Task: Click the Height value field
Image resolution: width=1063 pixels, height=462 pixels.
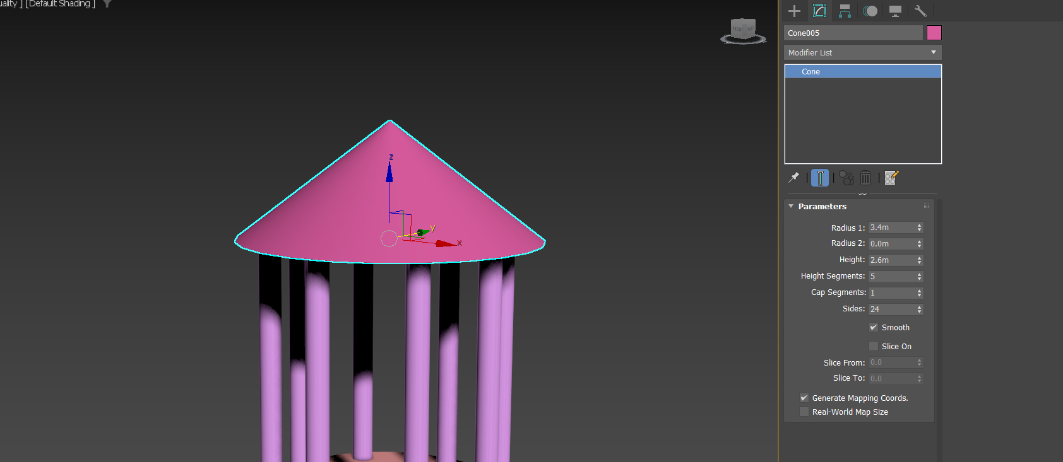Action: coord(892,260)
